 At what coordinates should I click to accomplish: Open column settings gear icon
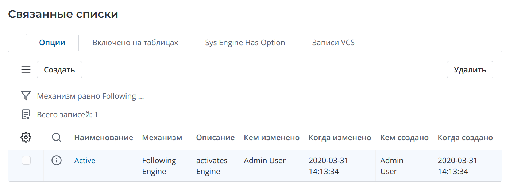tap(26, 137)
